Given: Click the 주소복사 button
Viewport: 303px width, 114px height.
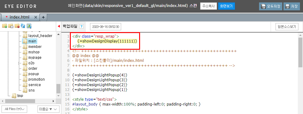Looking at the screenshot, I should point(208,6).
